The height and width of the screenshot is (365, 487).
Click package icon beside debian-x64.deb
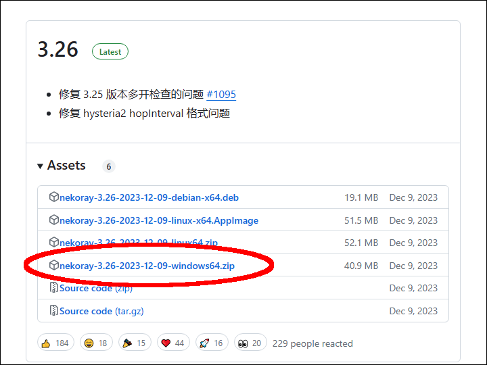point(54,197)
